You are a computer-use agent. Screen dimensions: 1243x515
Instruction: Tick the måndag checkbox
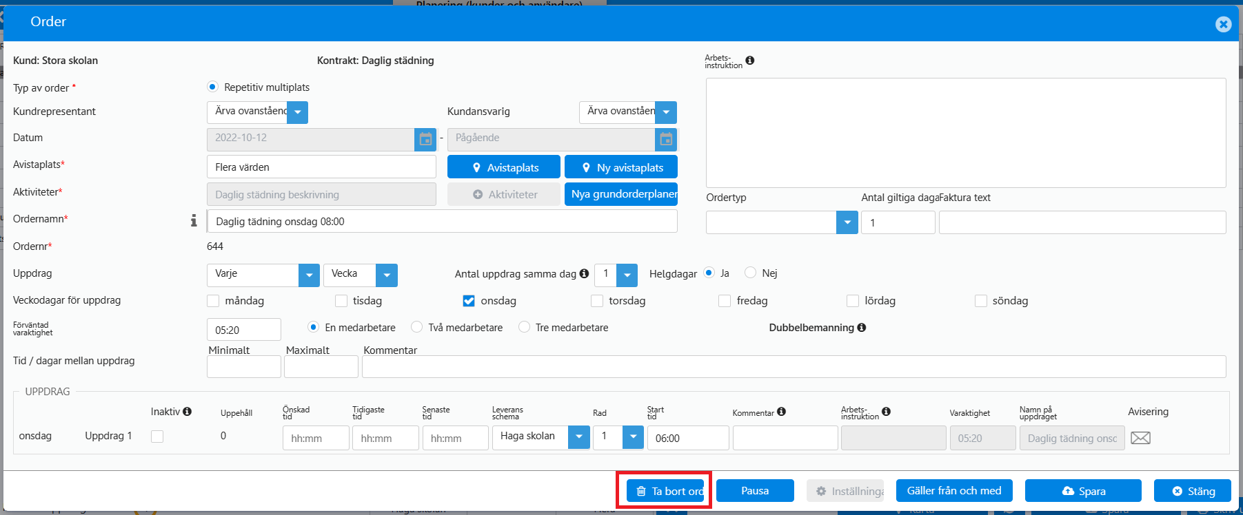coord(213,301)
